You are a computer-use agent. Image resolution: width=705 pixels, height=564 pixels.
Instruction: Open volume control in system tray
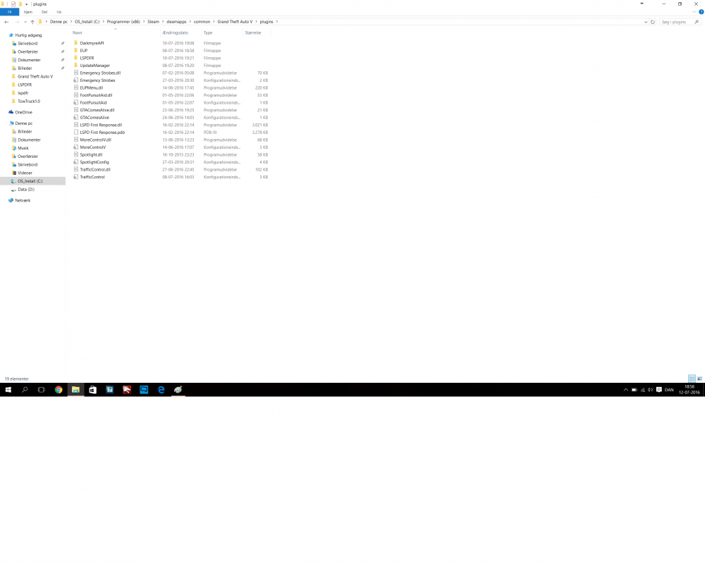(x=650, y=390)
